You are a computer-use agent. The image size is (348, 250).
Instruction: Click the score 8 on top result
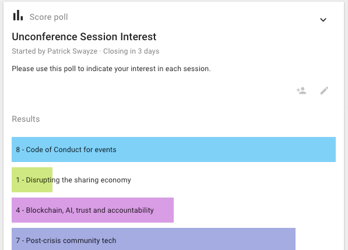point(17,150)
